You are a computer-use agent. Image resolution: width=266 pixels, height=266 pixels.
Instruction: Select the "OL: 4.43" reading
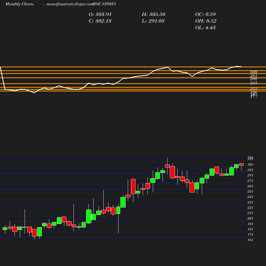point(205,28)
